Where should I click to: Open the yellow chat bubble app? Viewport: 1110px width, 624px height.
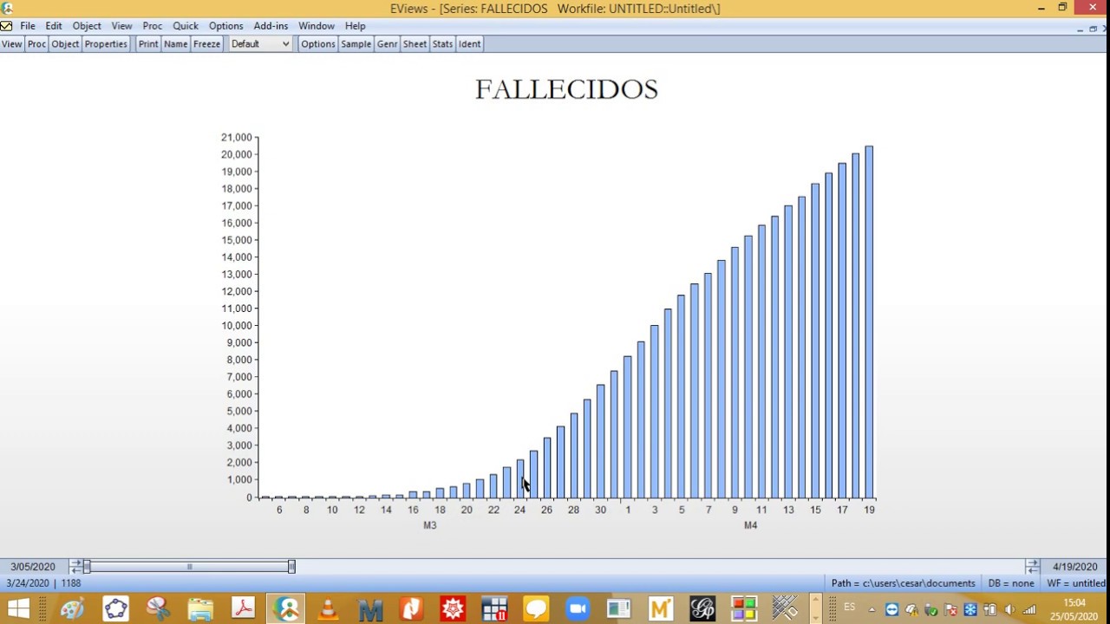point(536,608)
